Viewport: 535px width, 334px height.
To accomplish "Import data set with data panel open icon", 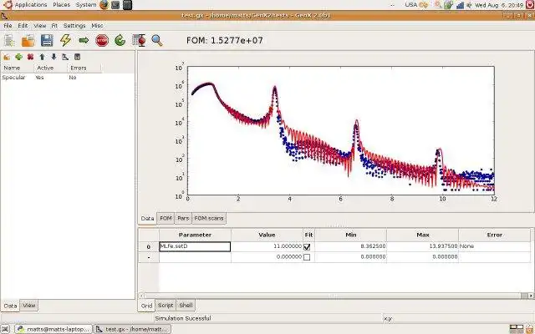I will [x=7, y=57].
